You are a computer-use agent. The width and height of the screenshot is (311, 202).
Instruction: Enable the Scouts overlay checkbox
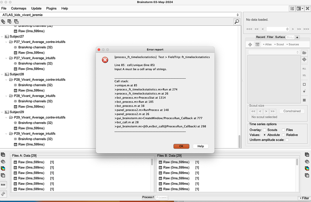(265, 130)
